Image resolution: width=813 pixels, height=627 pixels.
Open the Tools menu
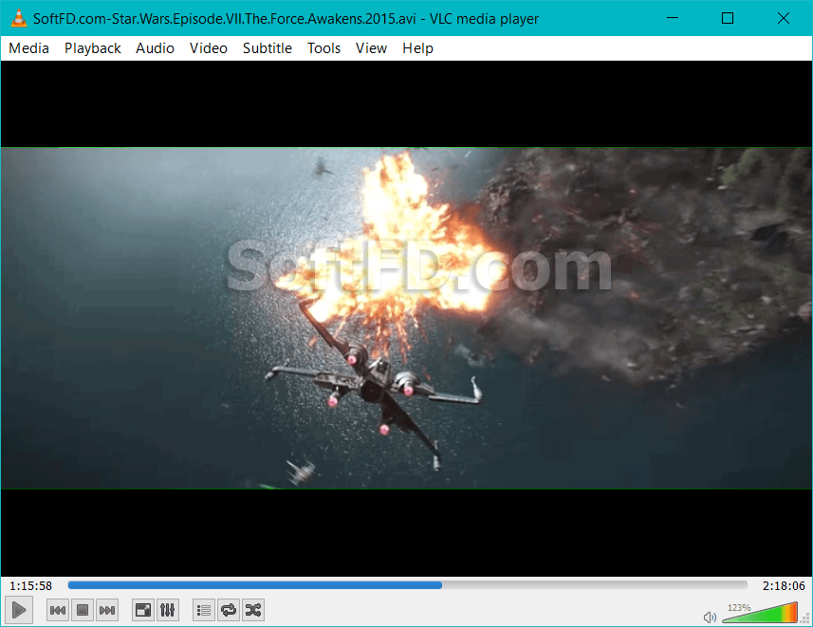(x=324, y=48)
